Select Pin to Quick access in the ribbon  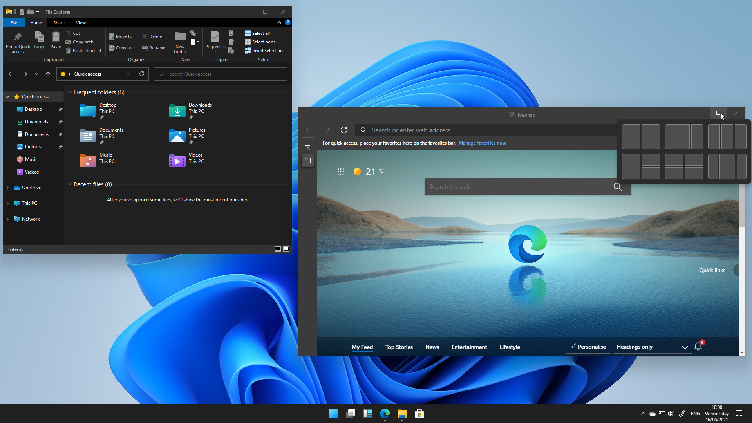18,41
